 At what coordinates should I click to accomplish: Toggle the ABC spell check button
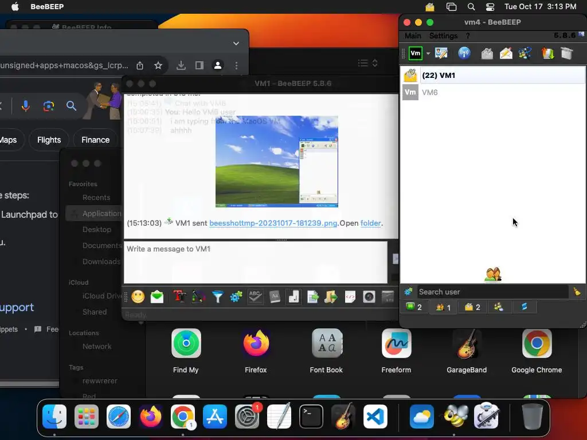[x=255, y=297]
